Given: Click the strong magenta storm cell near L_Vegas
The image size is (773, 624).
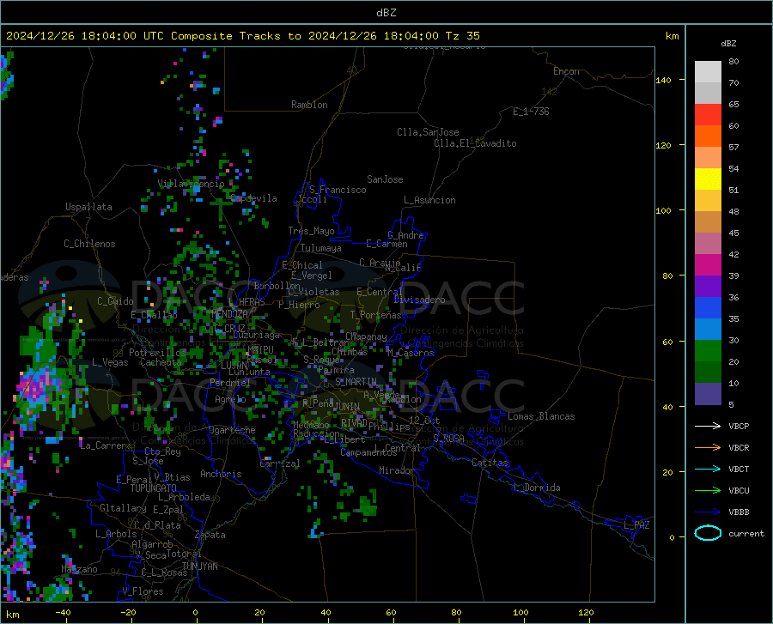Looking at the screenshot, I should tap(37, 385).
